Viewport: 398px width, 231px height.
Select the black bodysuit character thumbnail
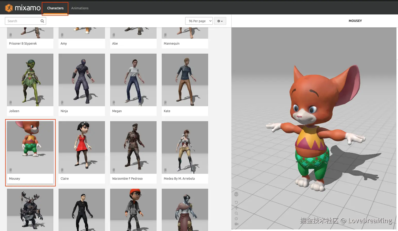click(x=82, y=210)
